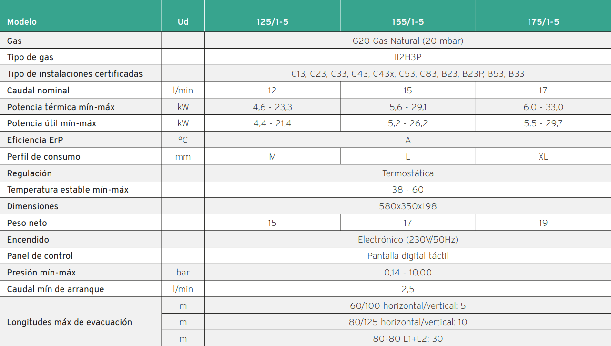Click useful power value '5,2 - 26,2'
This screenshot has height=346, width=611.
[408, 123]
